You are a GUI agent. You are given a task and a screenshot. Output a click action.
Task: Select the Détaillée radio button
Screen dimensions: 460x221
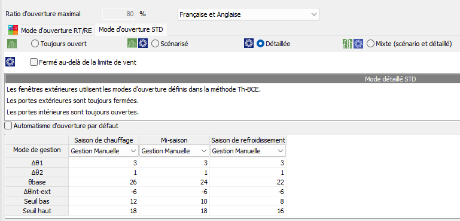(x=260, y=44)
